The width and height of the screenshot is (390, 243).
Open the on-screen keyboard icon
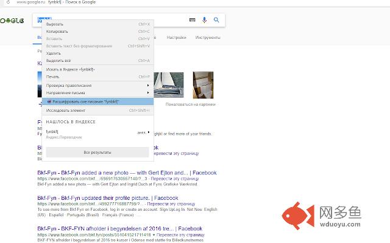pyautogui.click(x=193, y=20)
